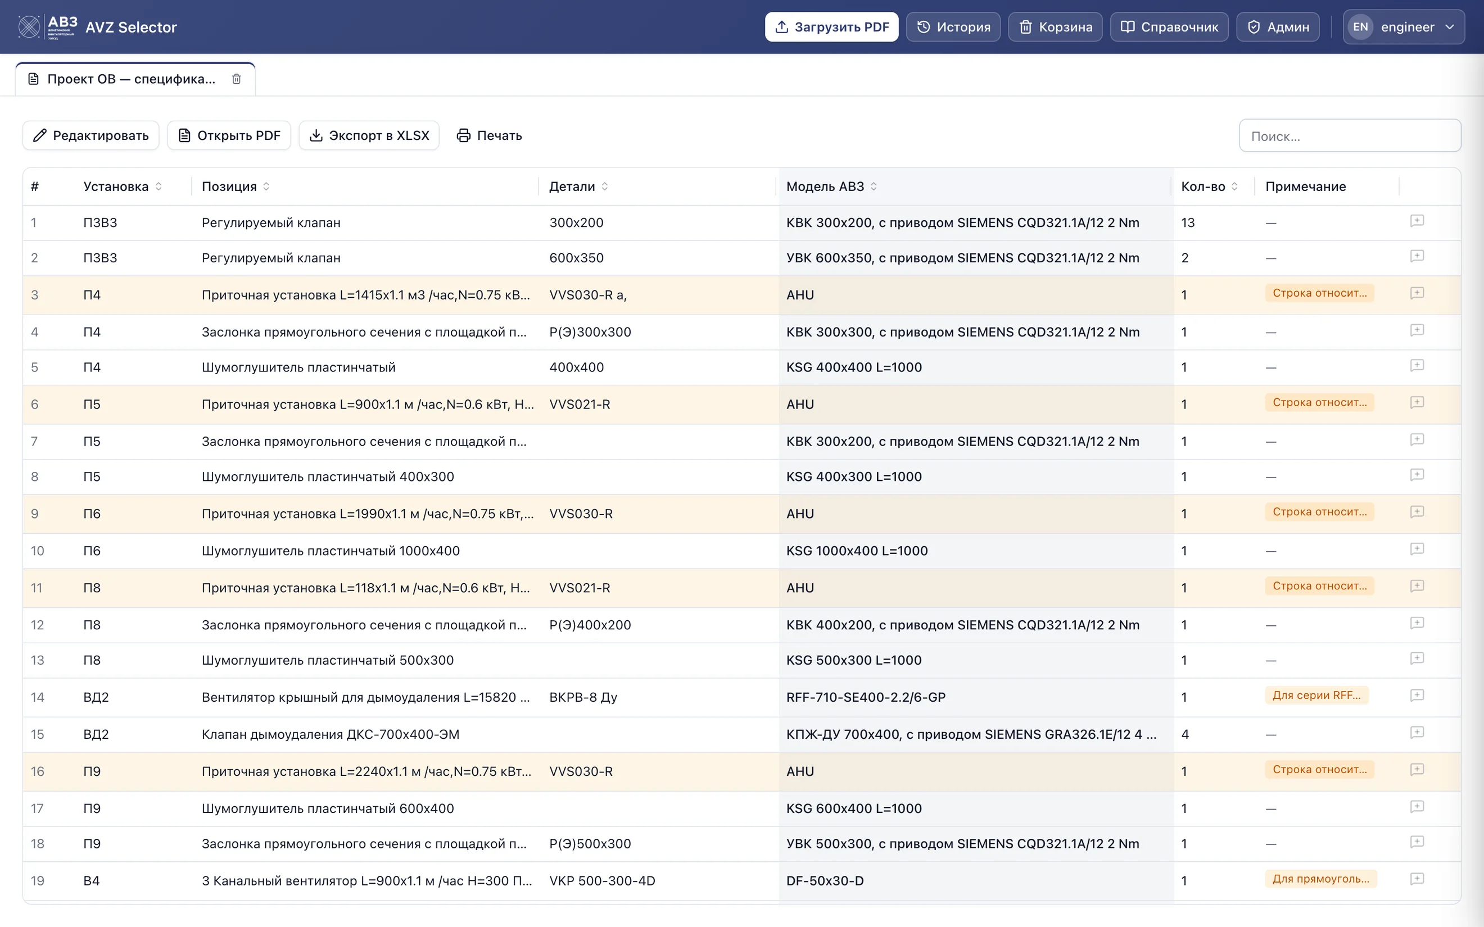Click cell 'ВКРВ-8 Ду'
This screenshot has height=927, width=1484.
(x=583, y=697)
